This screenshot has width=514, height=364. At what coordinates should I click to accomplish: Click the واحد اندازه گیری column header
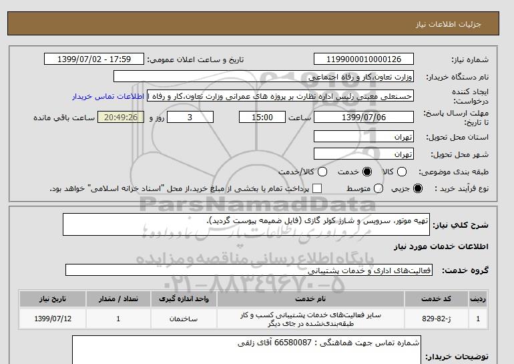tap(184, 299)
